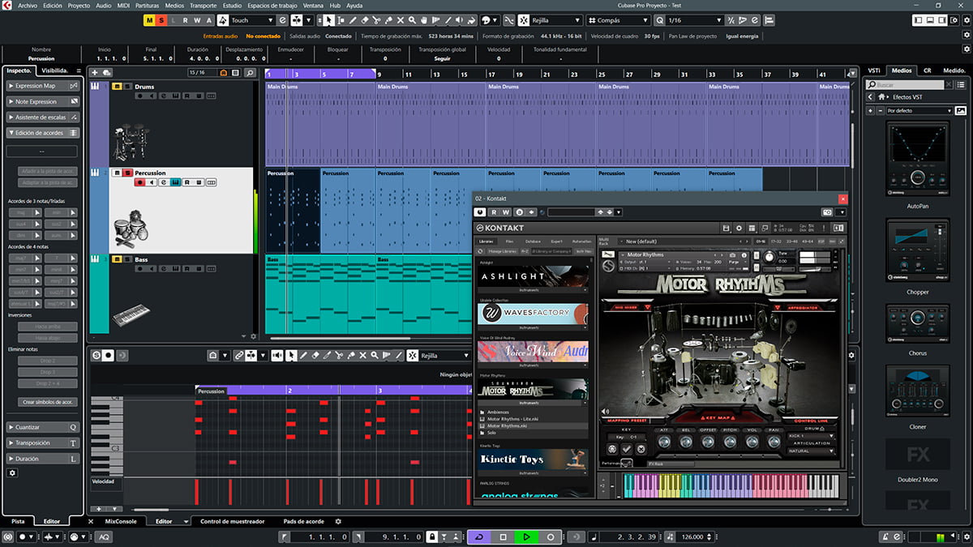The width and height of the screenshot is (973, 547).
Task: Click the Drums track electronic drum kit picture
Action: tap(131, 143)
